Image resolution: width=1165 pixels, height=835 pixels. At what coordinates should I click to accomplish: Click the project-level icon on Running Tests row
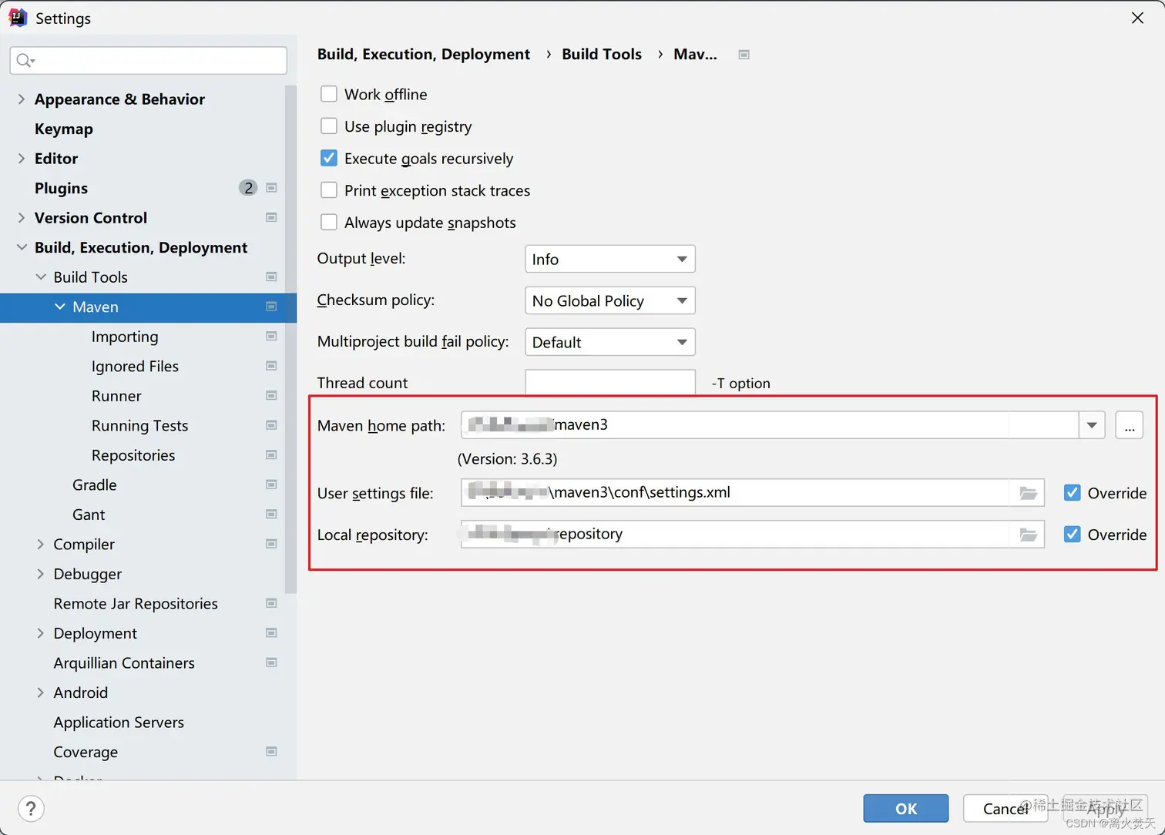[x=271, y=425]
